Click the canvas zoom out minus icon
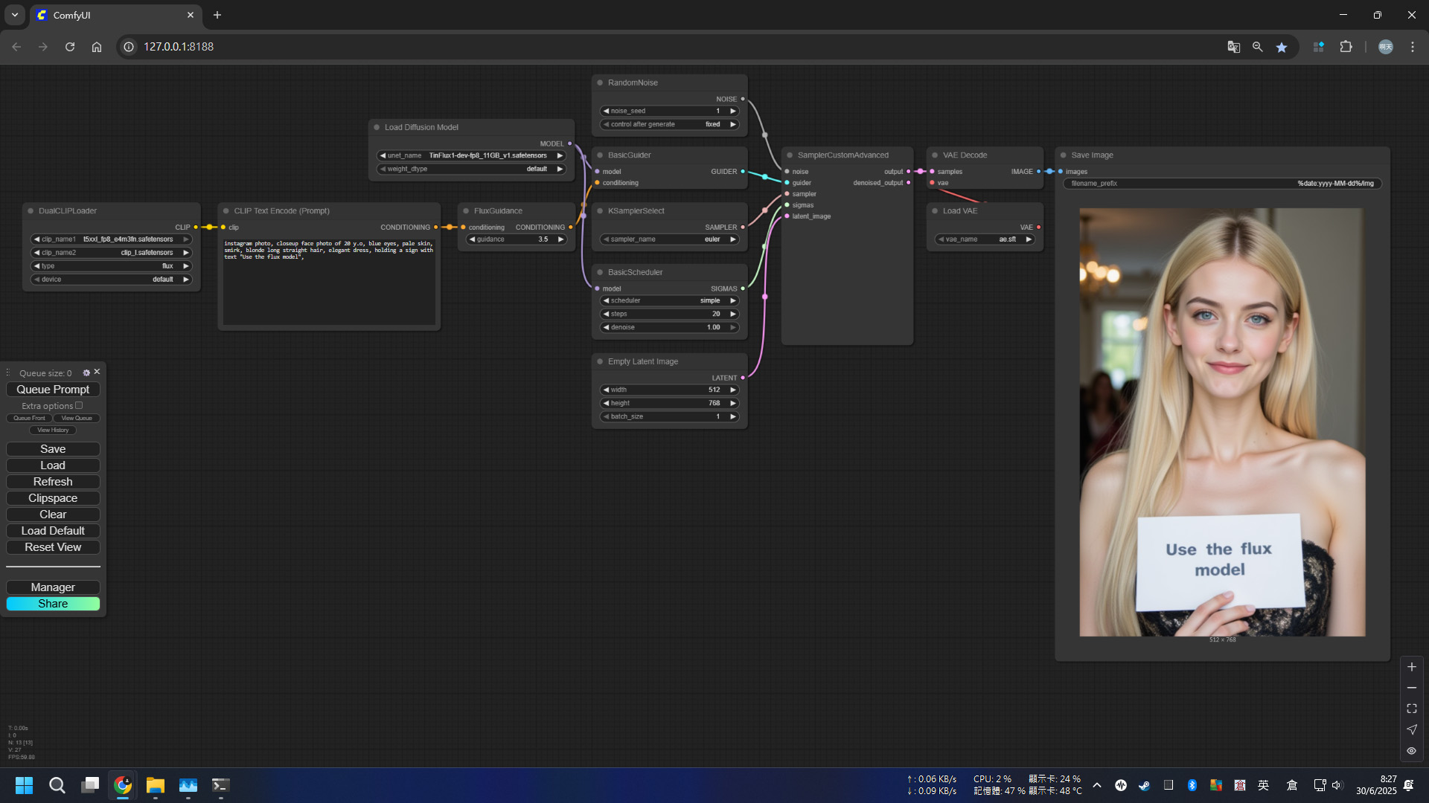 click(x=1411, y=688)
